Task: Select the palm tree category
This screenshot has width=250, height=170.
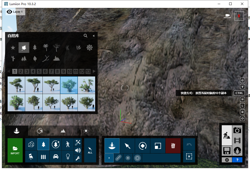Action: [46, 48]
